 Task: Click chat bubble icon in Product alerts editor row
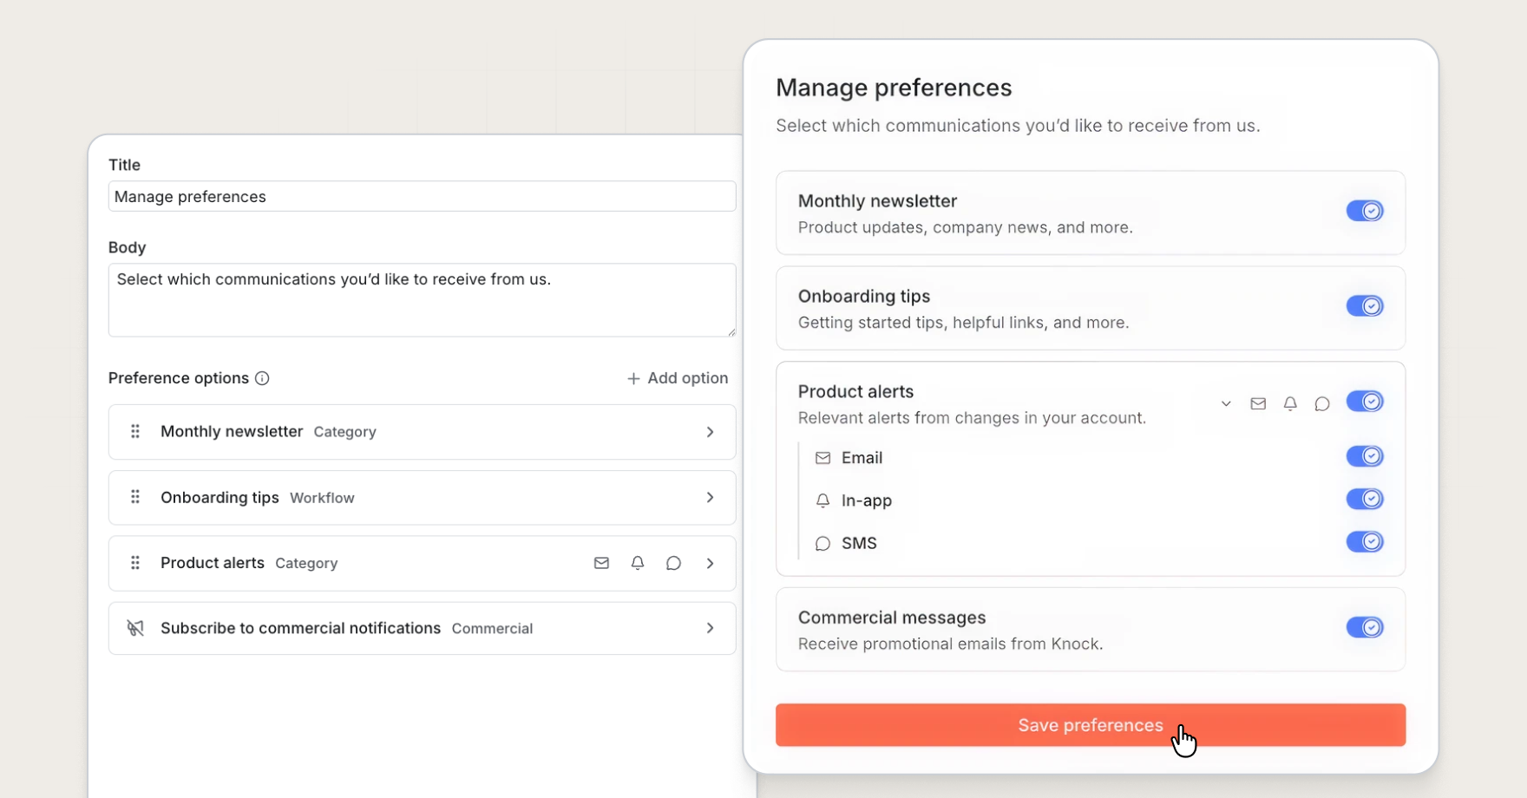pos(673,563)
